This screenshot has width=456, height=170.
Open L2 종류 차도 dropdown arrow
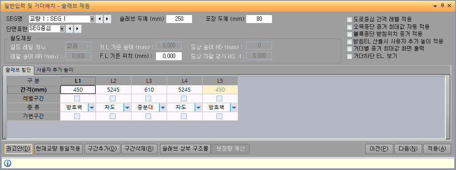127,108
